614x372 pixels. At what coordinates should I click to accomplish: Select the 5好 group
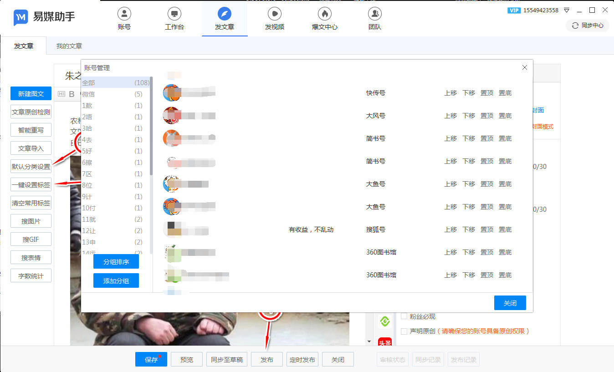tap(116, 151)
